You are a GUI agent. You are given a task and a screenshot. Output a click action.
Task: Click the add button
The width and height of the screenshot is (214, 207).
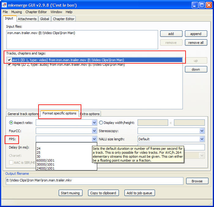coord(171,34)
